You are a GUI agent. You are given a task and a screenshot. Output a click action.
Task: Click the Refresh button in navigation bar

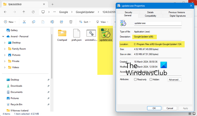point(33,12)
